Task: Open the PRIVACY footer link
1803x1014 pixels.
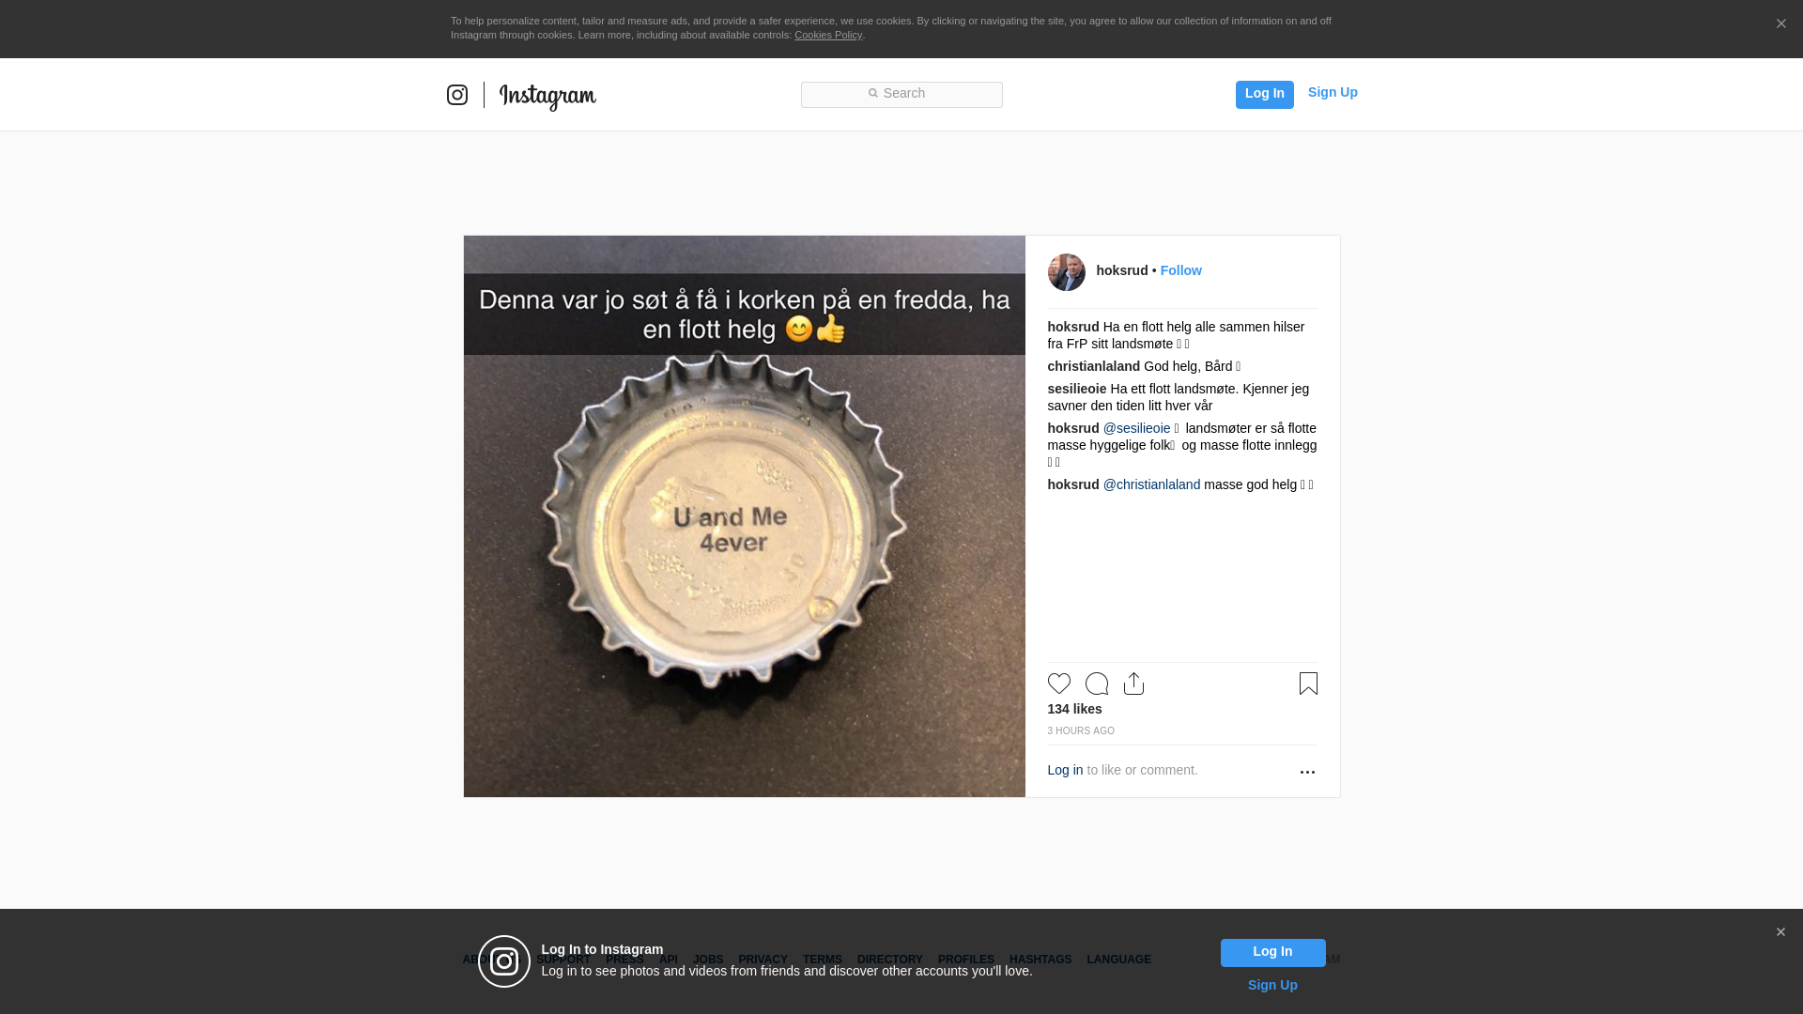Action: click(x=763, y=960)
